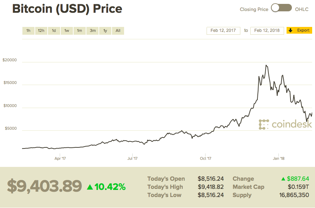Screen dimensions: 315x208
Task: Select the 12h time range
Action: click(41, 31)
